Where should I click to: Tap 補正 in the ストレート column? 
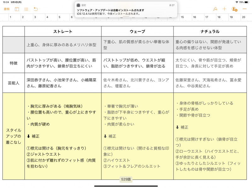(x=36, y=136)
